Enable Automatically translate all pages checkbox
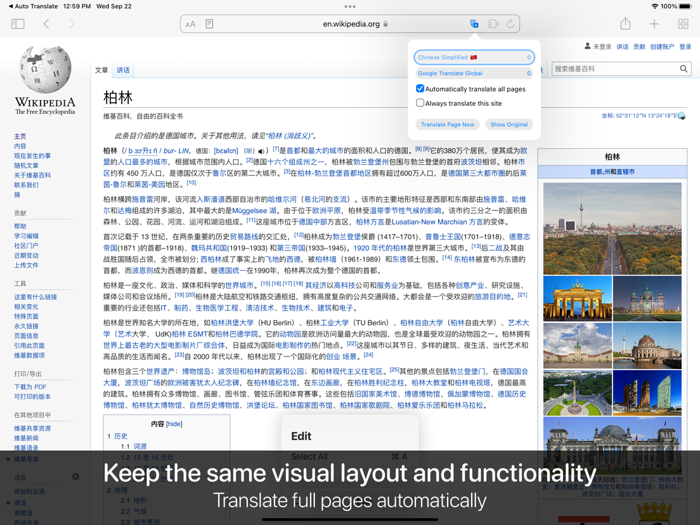Screen dimensions: 700x525 tap(420, 88)
